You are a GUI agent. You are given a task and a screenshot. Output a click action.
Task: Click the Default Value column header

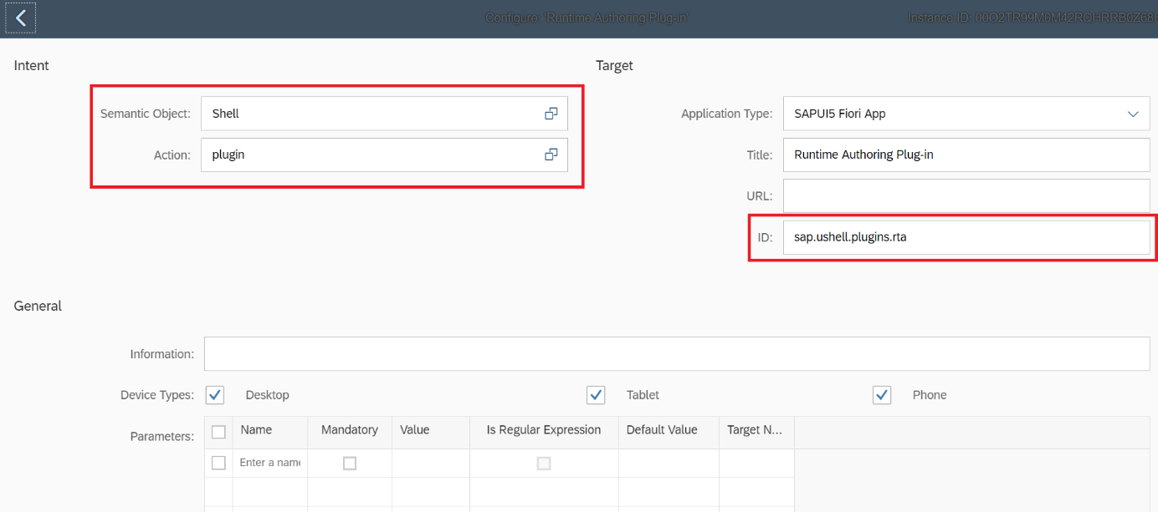tap(662, 430)
